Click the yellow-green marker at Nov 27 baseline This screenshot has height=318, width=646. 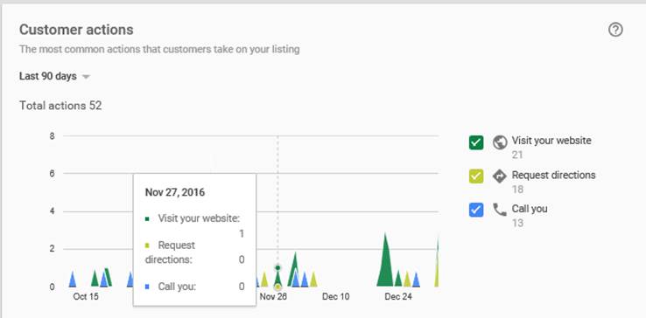tap(277, 287)
